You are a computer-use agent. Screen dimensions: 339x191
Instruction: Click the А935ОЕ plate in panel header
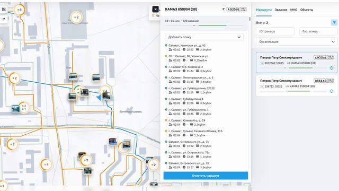(236, 10)
